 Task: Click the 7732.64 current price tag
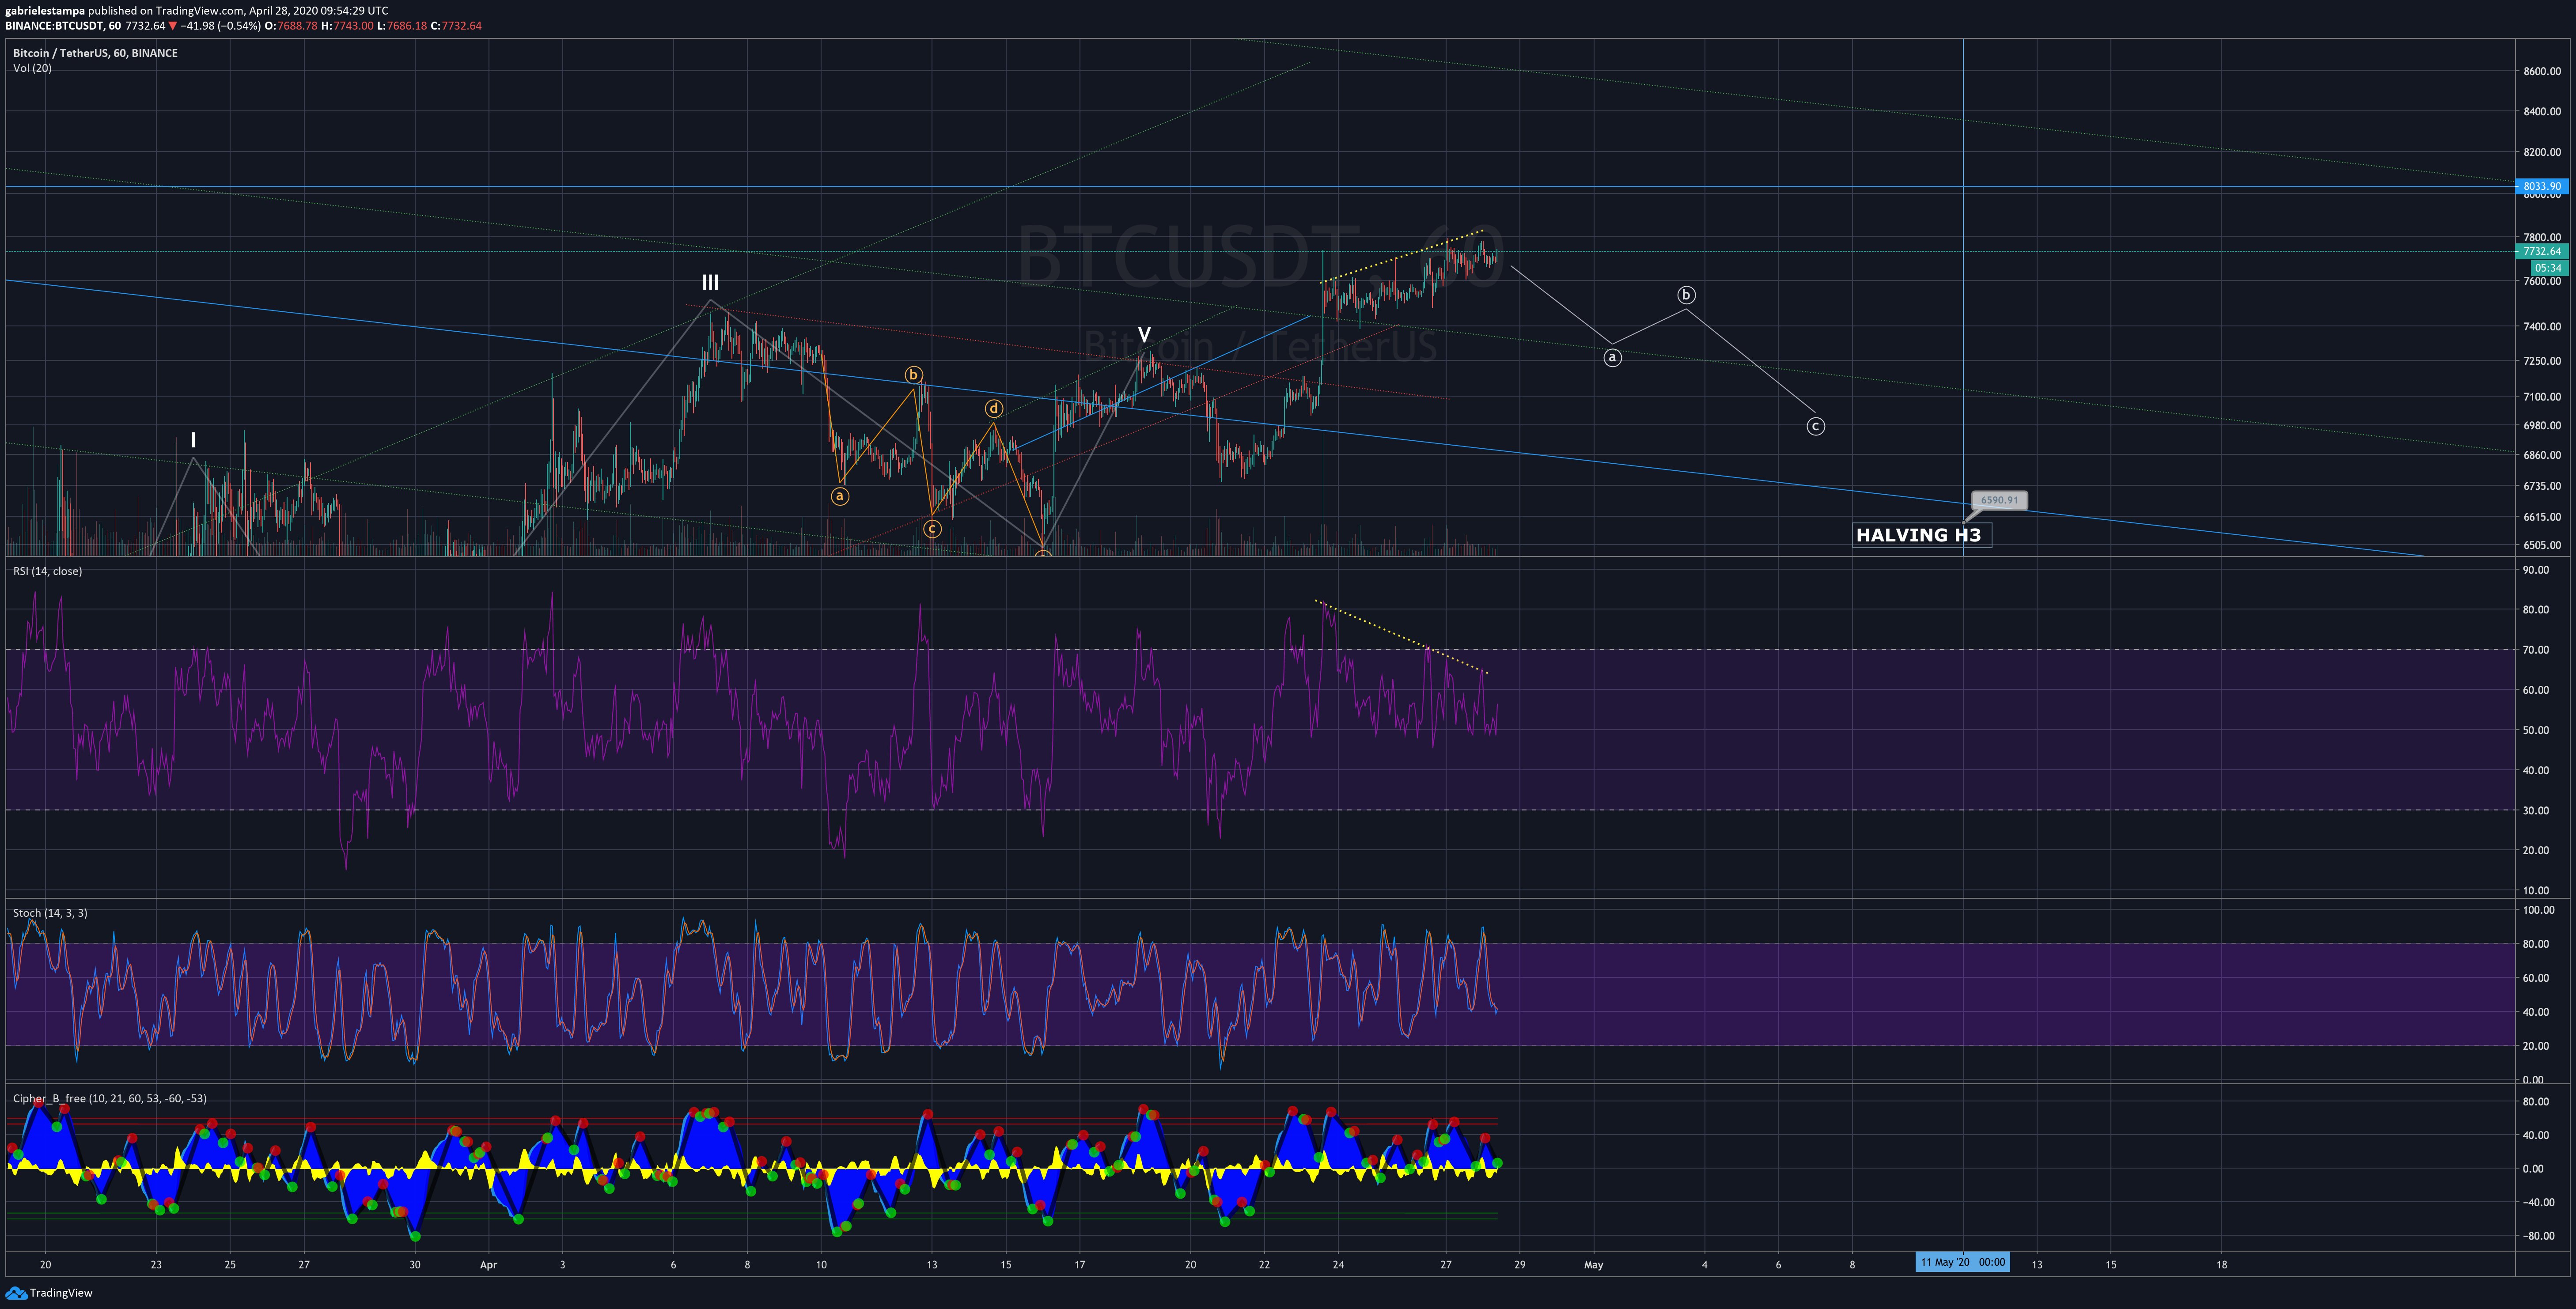tap(2541, 251)
